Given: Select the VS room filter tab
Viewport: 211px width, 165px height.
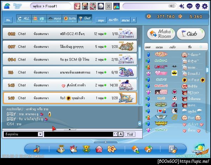Looking at the screenshot, I should (39, 19).
